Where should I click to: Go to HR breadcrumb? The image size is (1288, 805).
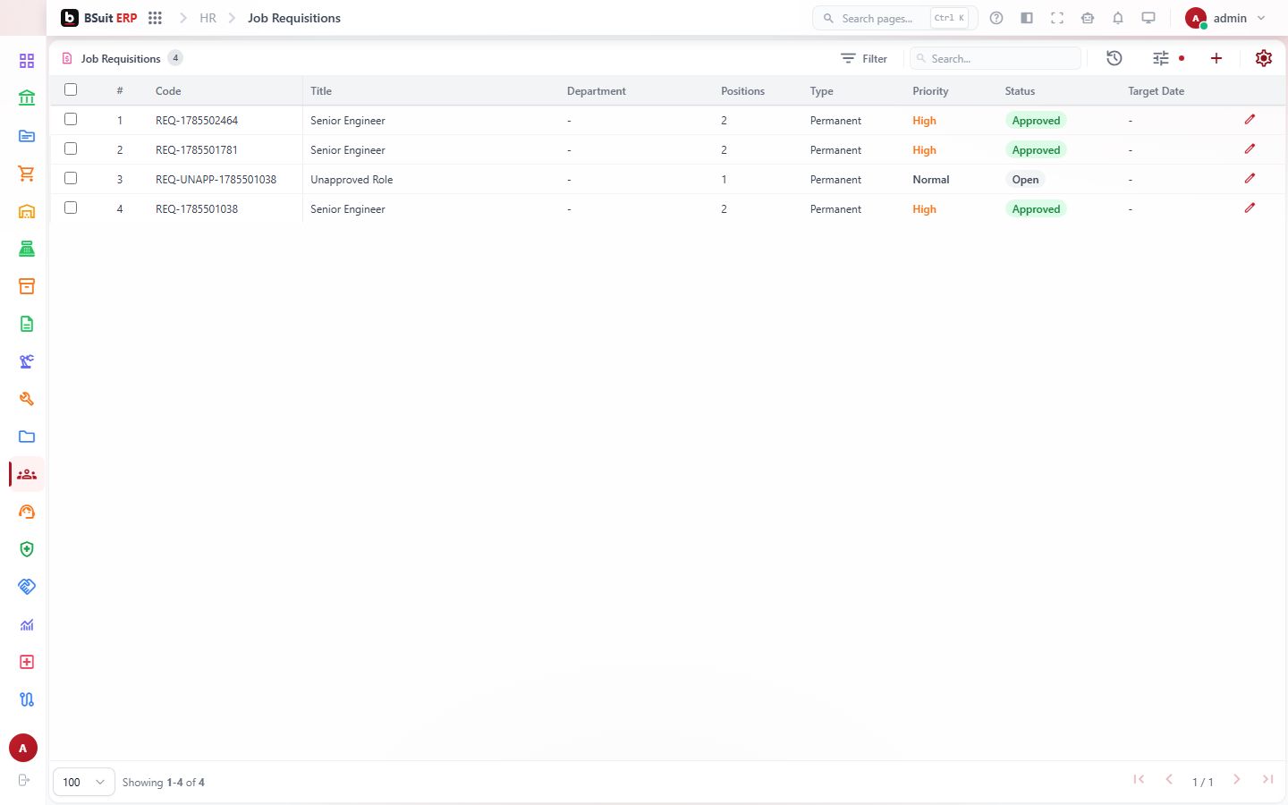[x=208, y=18]
